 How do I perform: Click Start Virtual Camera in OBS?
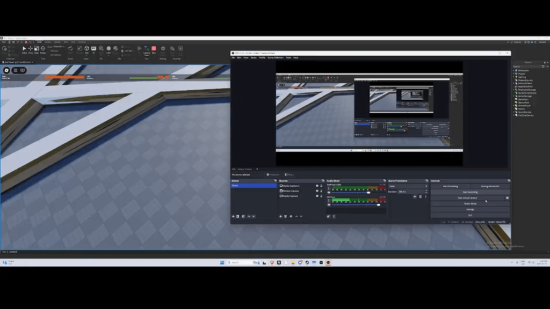point(467,198)
